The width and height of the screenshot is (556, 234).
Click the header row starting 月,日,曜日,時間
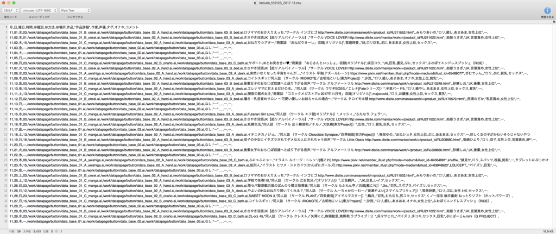click(x=74, y=27)
